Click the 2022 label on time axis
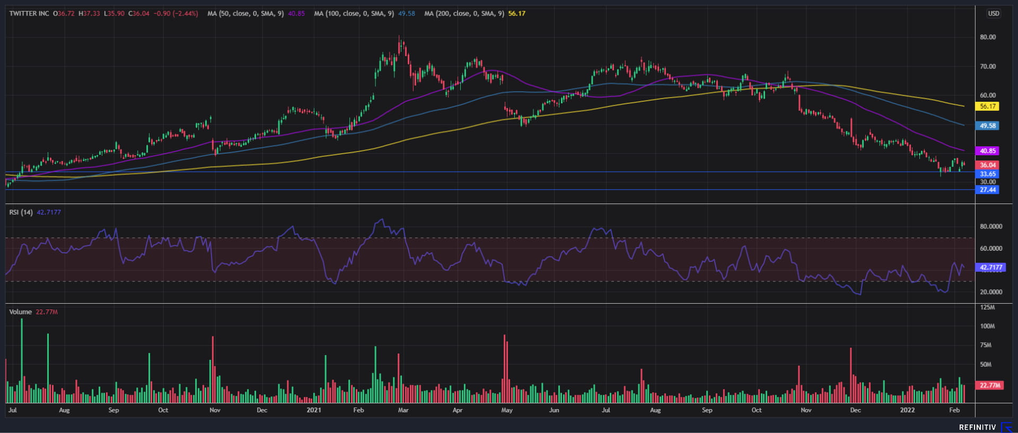Screen dimensions: 1018x433 click(907, 410)
